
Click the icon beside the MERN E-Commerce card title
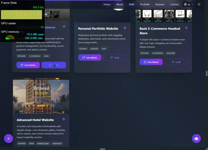click(x=64, y=27)
